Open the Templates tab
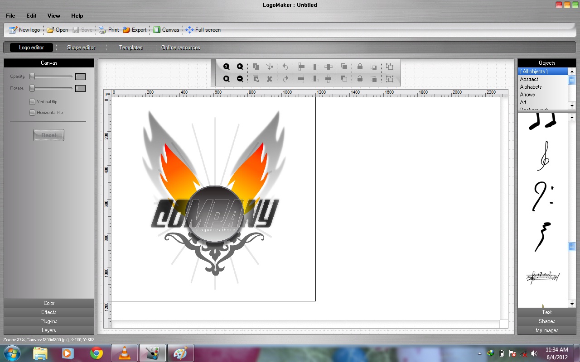580x362 pixels. [x=130, y=47]
